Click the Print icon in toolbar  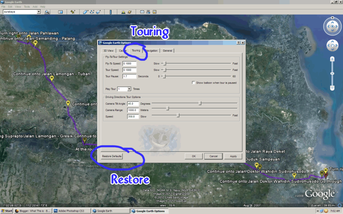click(148, 12)
